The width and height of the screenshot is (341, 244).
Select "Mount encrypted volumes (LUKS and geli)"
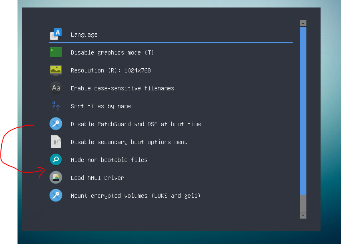(135, 195)
